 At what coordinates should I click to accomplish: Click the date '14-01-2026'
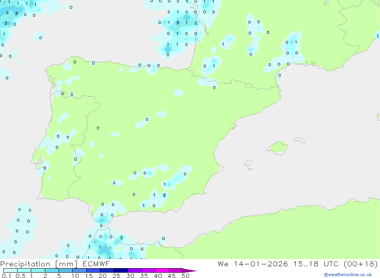point(261,264)
